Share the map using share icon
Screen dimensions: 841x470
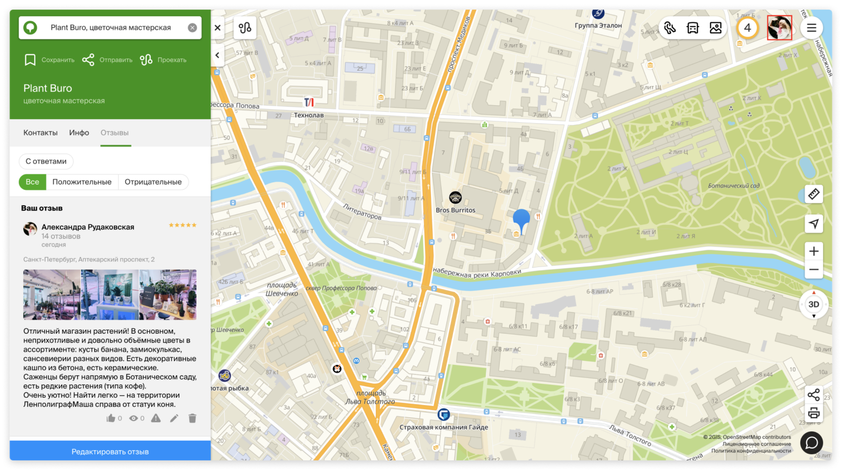tap(813, 395)
